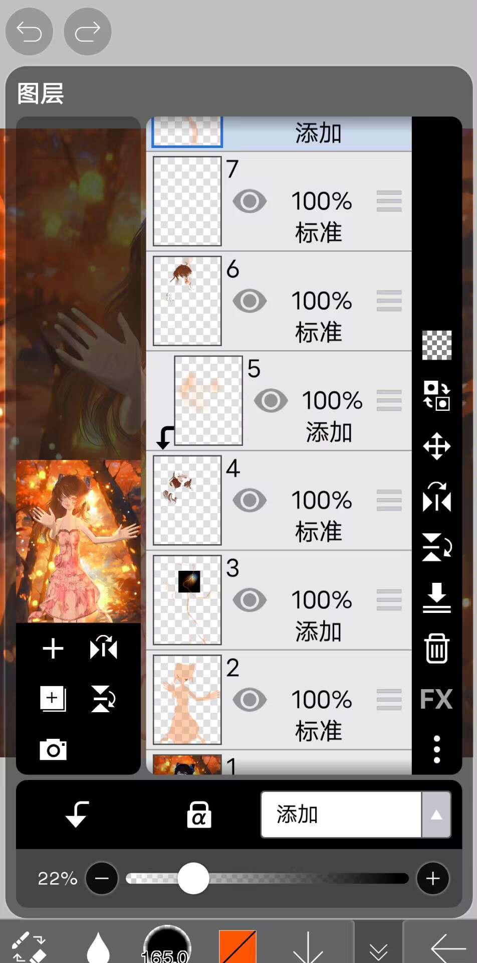Increase opacity with plus button
The height and width of the screenshot is (963, 477).
(x=432, y=878)
